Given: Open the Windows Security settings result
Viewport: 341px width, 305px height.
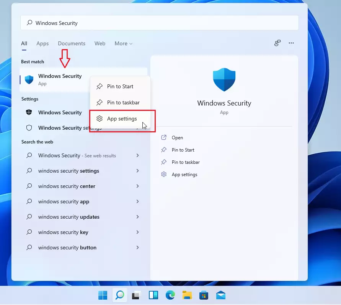Looking at the screenshot, I should [55, 128].
